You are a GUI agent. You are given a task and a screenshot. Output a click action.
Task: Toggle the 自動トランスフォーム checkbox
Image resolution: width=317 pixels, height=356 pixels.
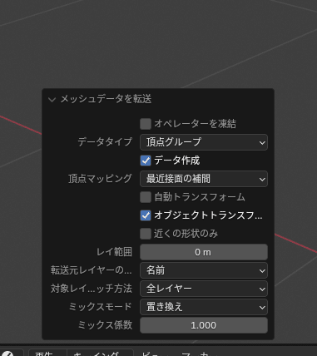coord(146,197)
